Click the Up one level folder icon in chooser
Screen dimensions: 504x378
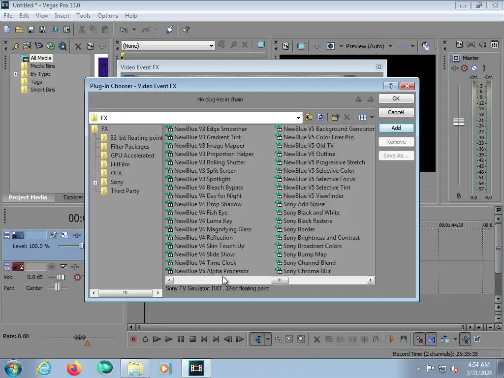click(x=309, y=117)
